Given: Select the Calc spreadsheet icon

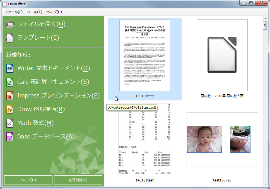Looking at the screenshot, I should click(x=10, y=82).
